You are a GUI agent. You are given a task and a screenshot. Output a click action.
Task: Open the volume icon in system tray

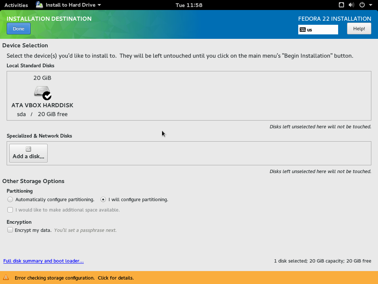click(351, 5)
